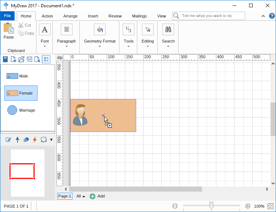Open the Paragraph alignment icon
Image resolution: width=276 pixels, height=212 pixels.
point(67,29)
